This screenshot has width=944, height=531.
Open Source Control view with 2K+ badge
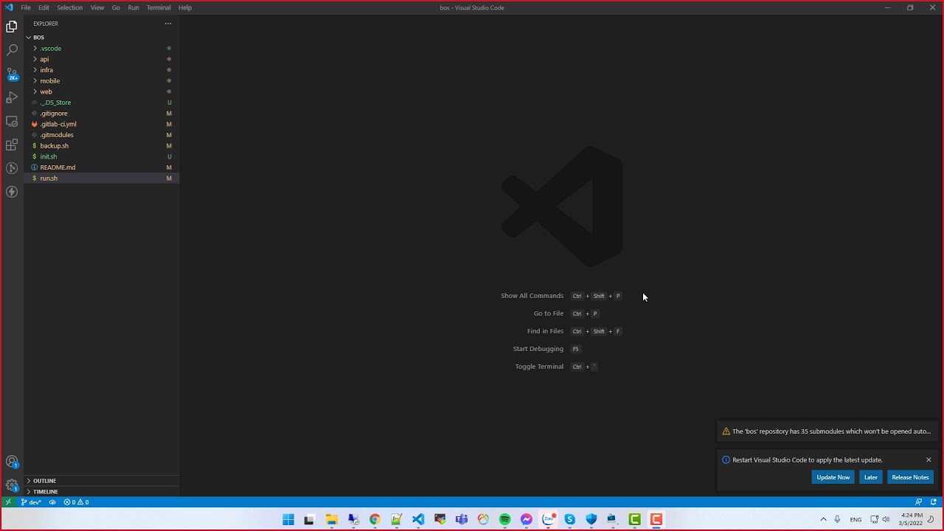(12, 74)
